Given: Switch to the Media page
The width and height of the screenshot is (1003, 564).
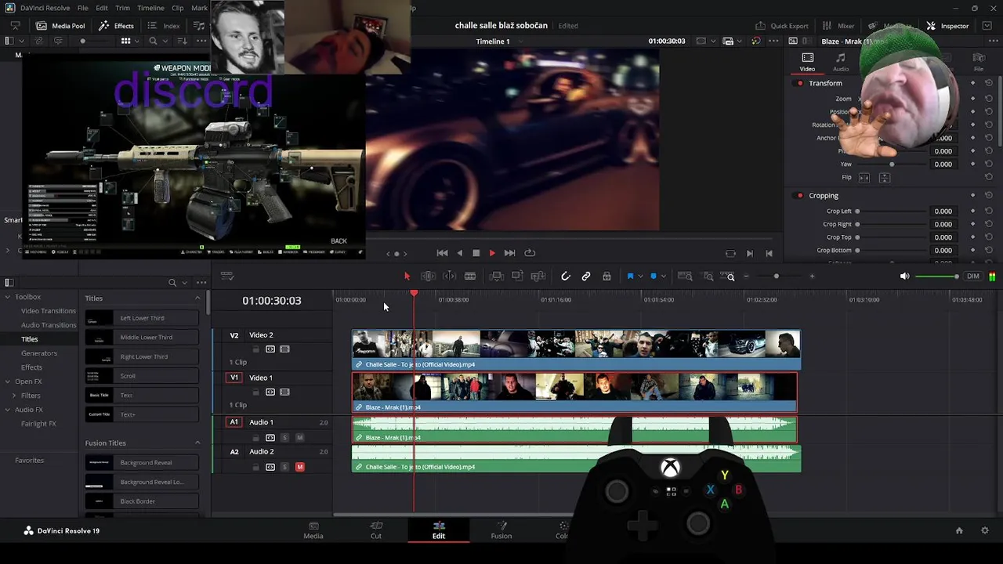Looking at the screenshot, I should (x=313, y=530).
